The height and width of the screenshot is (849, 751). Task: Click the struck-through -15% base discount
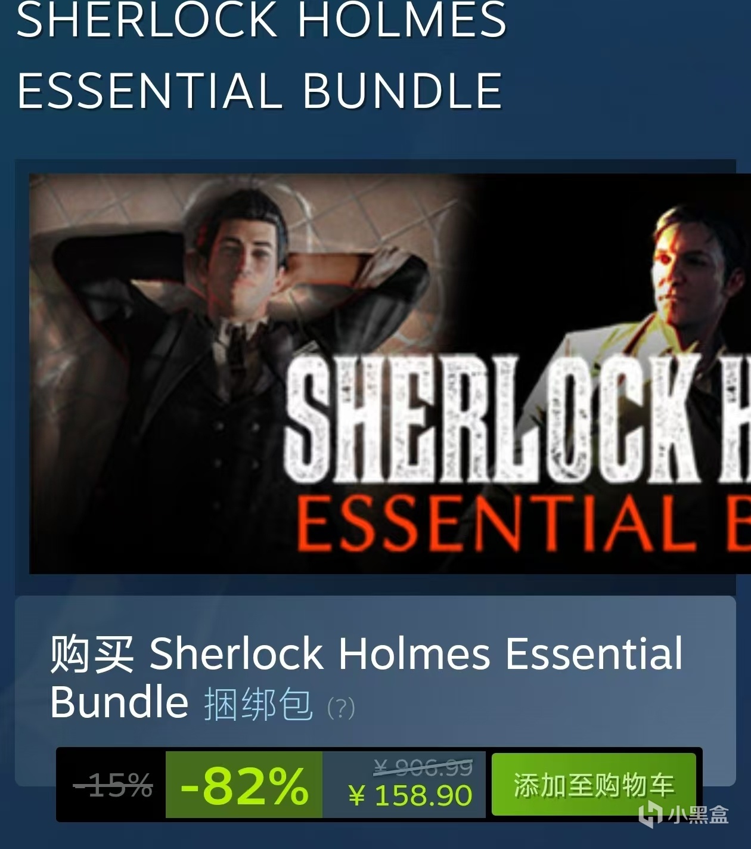click(113, 785)
